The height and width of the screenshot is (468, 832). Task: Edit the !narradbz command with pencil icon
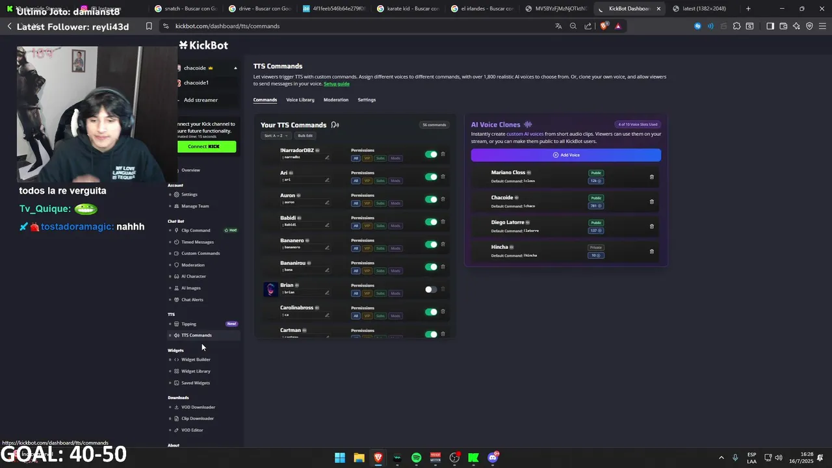click(327, 157)
